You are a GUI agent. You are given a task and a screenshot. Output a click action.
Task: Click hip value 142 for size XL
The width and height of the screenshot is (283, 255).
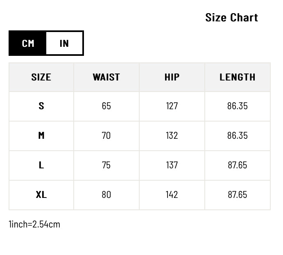coord(172,195)
